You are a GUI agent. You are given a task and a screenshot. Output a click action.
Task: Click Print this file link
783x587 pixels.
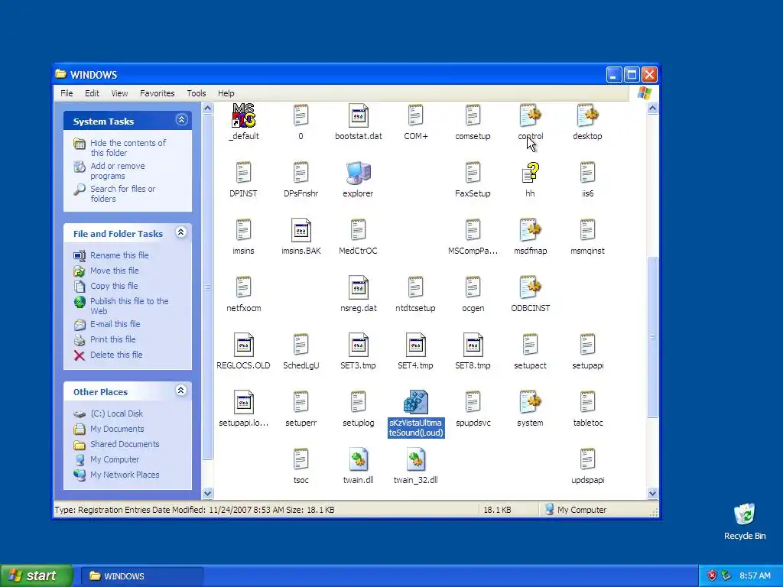click(113, 339)
